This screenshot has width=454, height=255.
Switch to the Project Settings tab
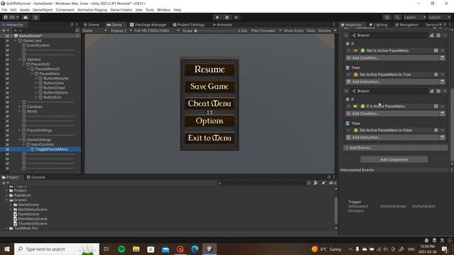(x=189, y=25)
